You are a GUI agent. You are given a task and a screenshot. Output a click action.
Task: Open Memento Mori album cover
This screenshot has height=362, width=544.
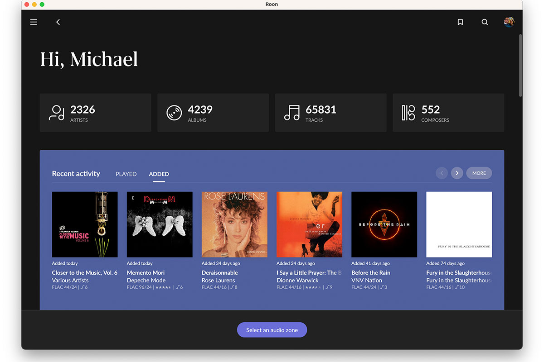coord(160,224)
